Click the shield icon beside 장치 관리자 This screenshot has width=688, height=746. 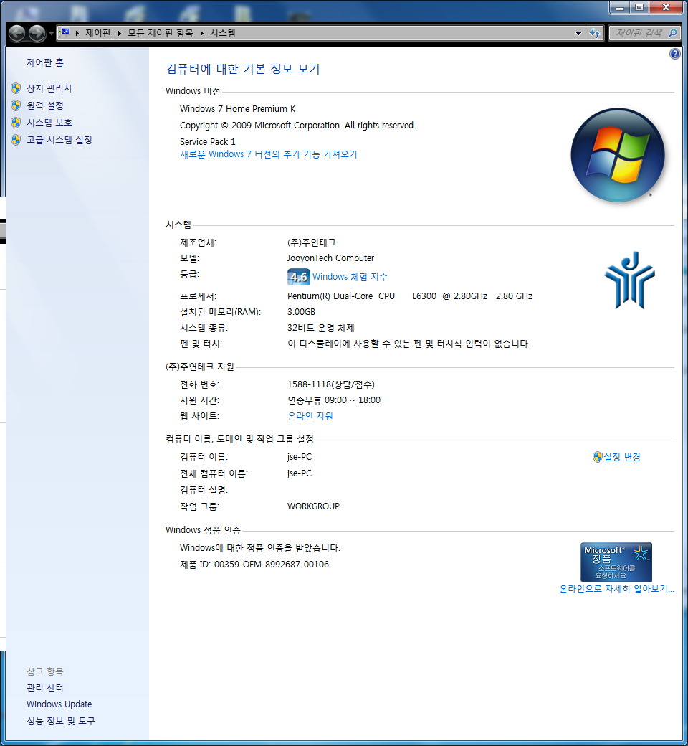(16, 88)
